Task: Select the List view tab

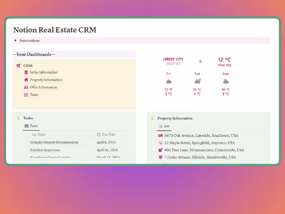Action: point(164,126)
